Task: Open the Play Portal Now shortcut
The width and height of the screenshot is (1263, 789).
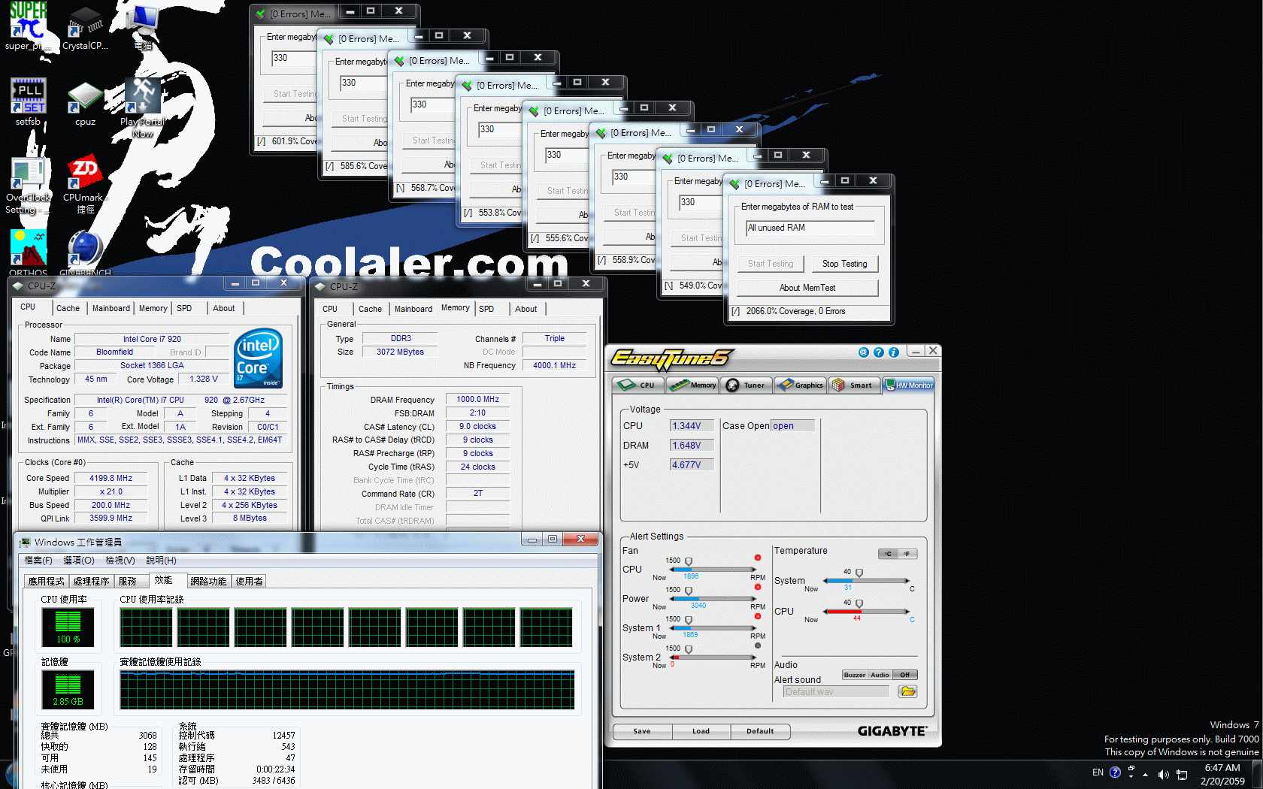Action: [143, 107]
